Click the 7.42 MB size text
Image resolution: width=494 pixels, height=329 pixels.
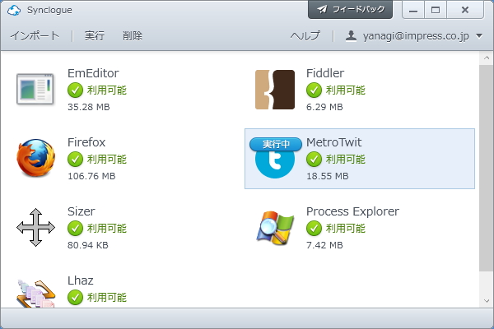pyautogui.click(x=324, y=245)
